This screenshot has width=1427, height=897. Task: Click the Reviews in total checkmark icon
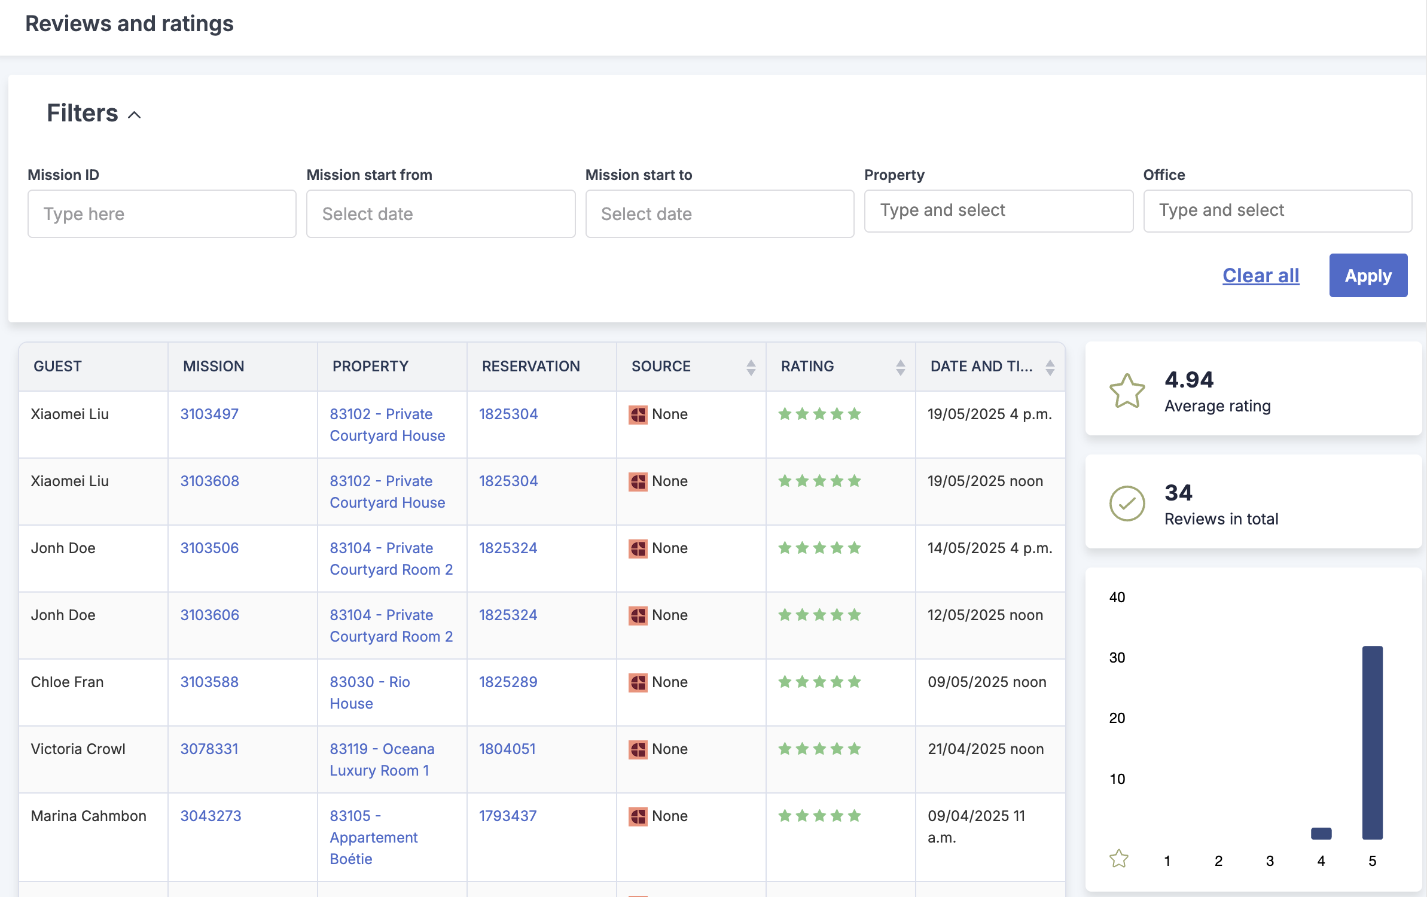pos(1127,503)
